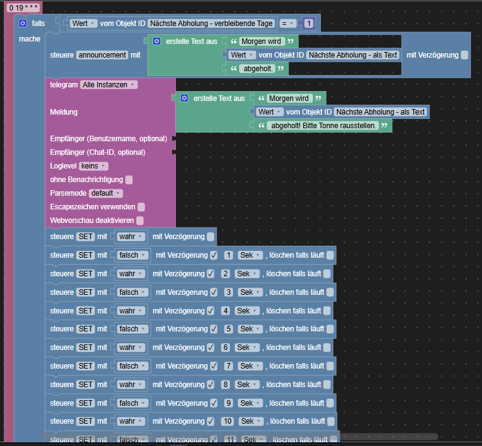Uncheck 'mit Verzögerung' on the 4 Sek row
482x446 pixels.
[211, 311]
